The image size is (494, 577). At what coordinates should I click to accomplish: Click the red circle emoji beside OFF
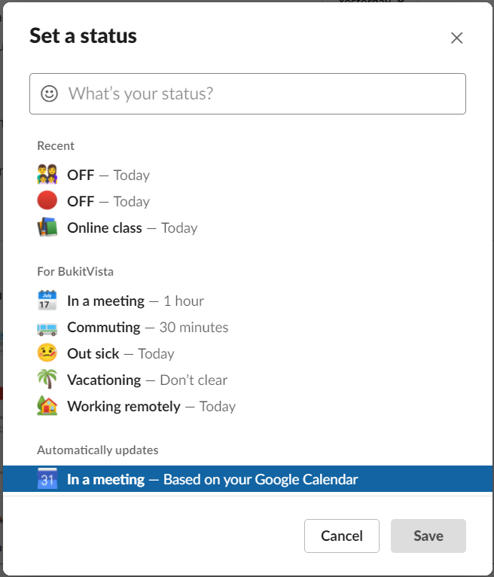click(x=47, y=200)
